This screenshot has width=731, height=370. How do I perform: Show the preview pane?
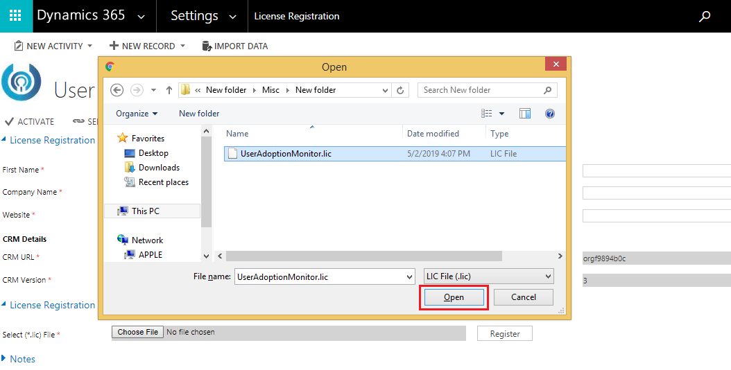[525, 113]
